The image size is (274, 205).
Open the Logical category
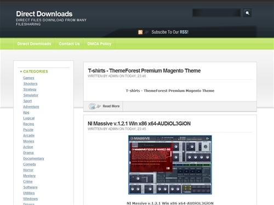[29, 118]
